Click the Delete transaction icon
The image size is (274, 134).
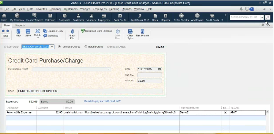point(38,32)
